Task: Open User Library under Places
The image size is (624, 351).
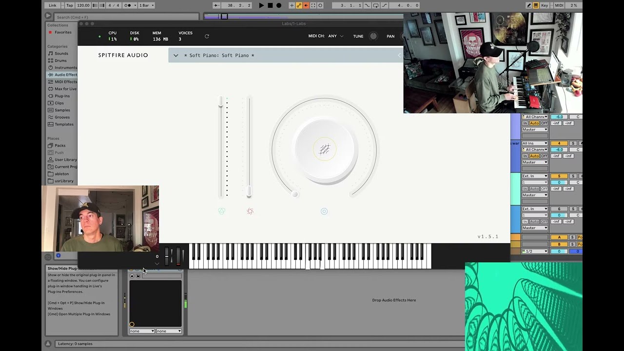Action: pyautogui.click(x=65, y=159)
